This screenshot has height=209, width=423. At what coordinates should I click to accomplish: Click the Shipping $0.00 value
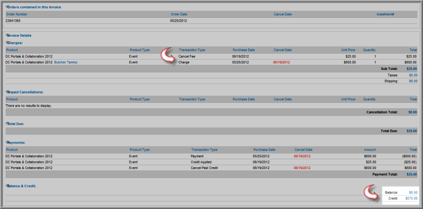[413, 81]
